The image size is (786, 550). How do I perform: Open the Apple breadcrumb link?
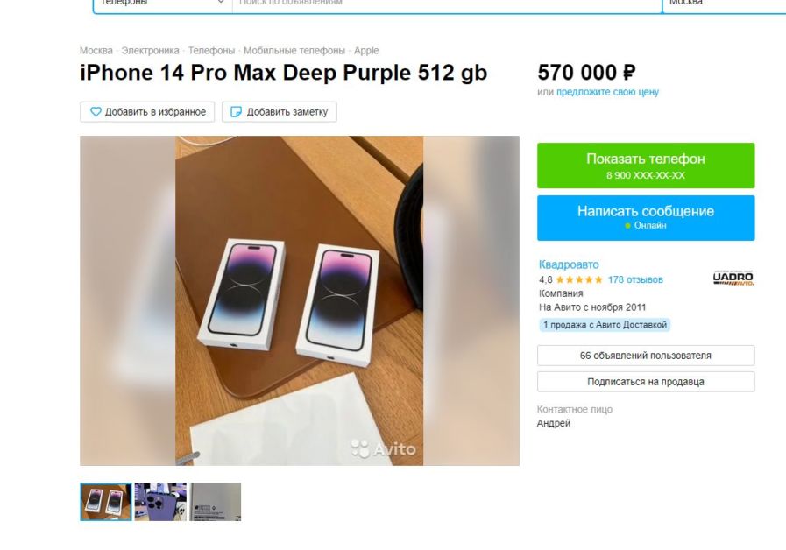(x=366, y=51)
